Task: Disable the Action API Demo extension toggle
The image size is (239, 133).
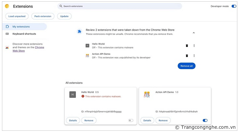Action: 205,120
